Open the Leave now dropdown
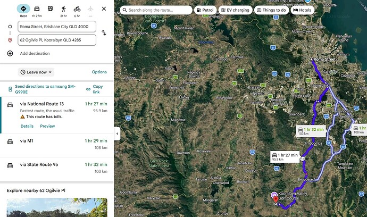This screenshot has width=367, height=217. [36, 72]
